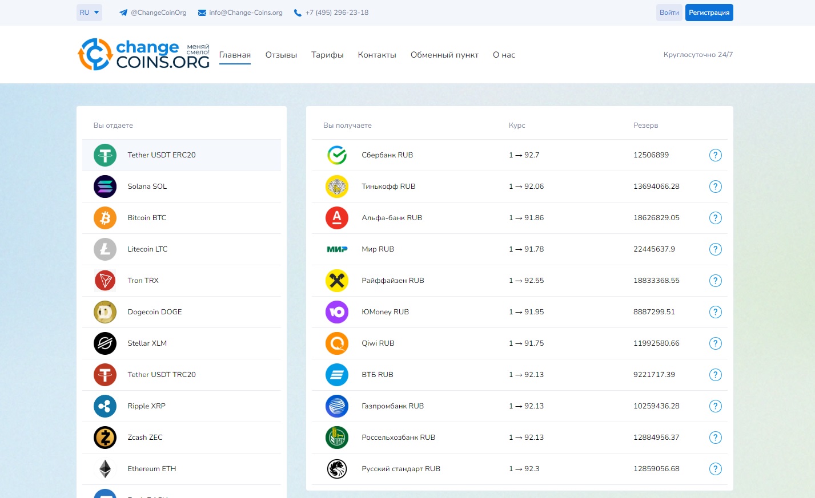Choose the ЮMoney RUB wallet icon
Screen dimensions: 815x498
pyautogui.click(x=337, y=312)
